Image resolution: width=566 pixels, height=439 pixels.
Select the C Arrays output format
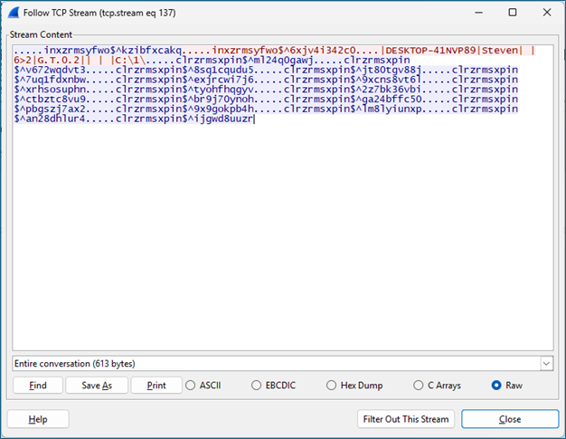click(420, 385)
